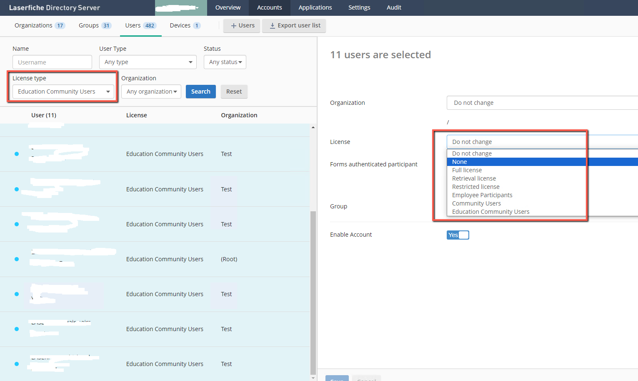The width and height of the screenshot is (638, 381).
Task: Click the User (11) column header
Action: coord(44,115)
